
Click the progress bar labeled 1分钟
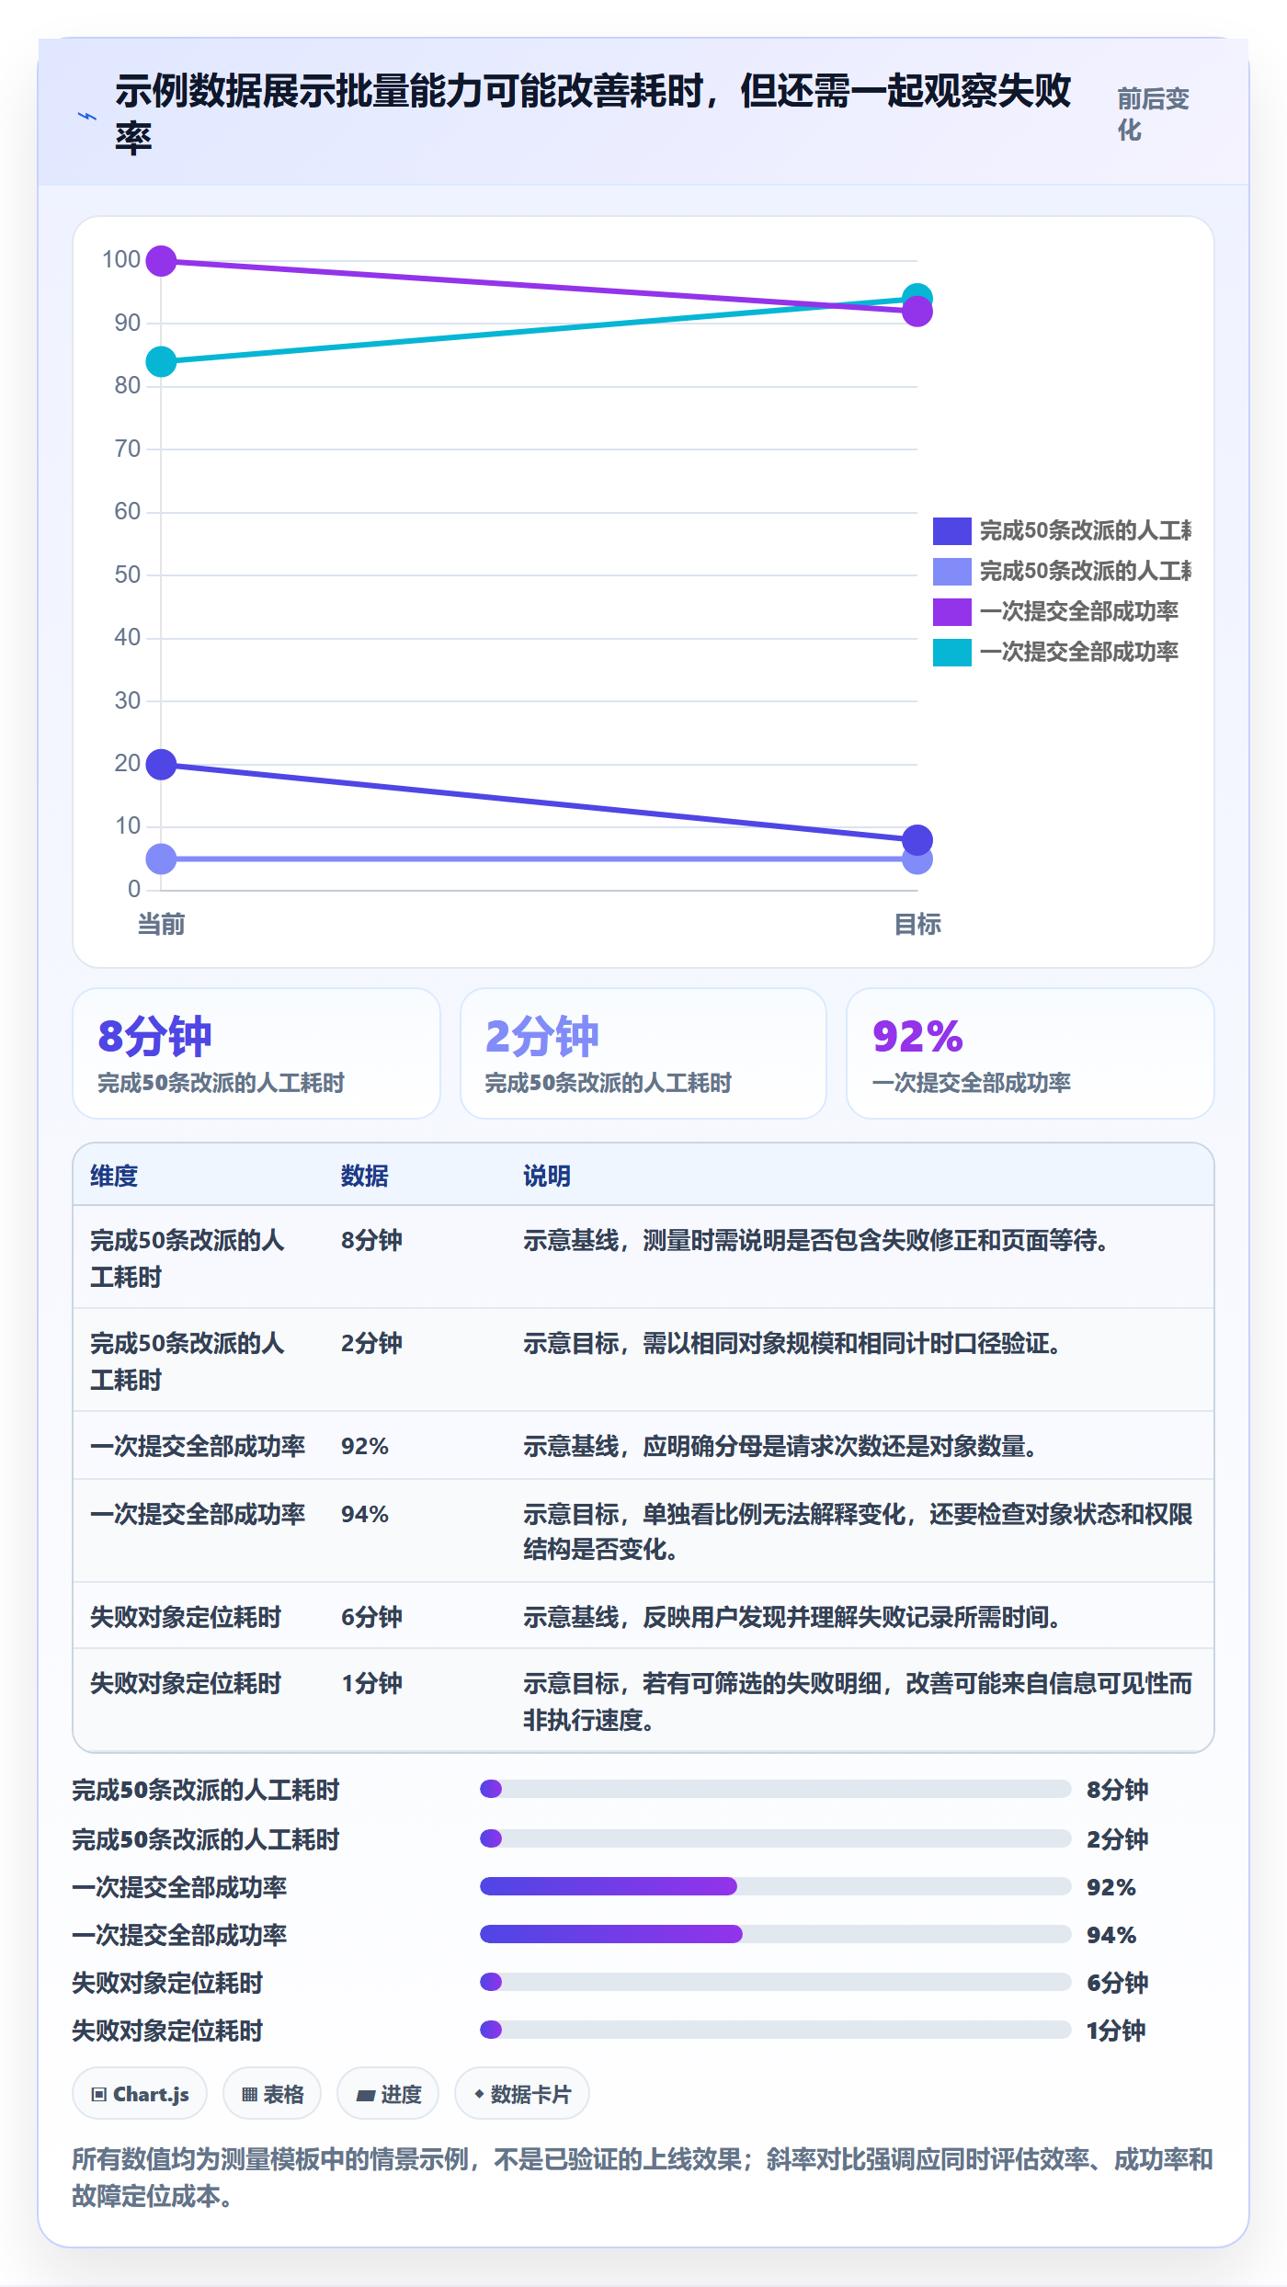point(775,2030)
